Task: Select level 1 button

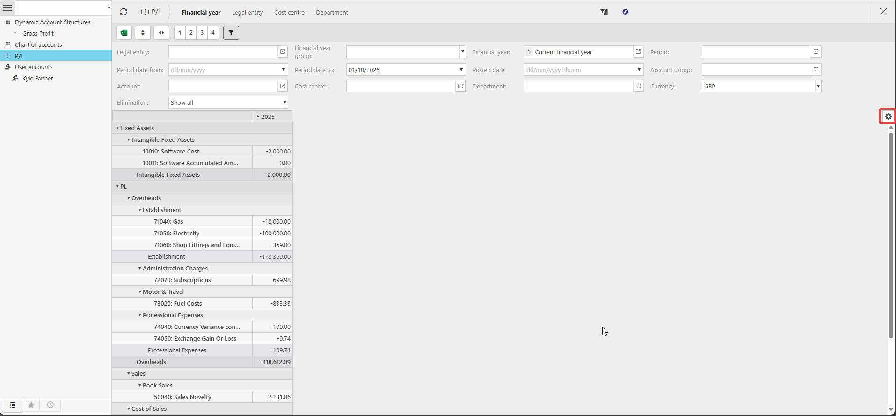Action: [x=180, y=33]
